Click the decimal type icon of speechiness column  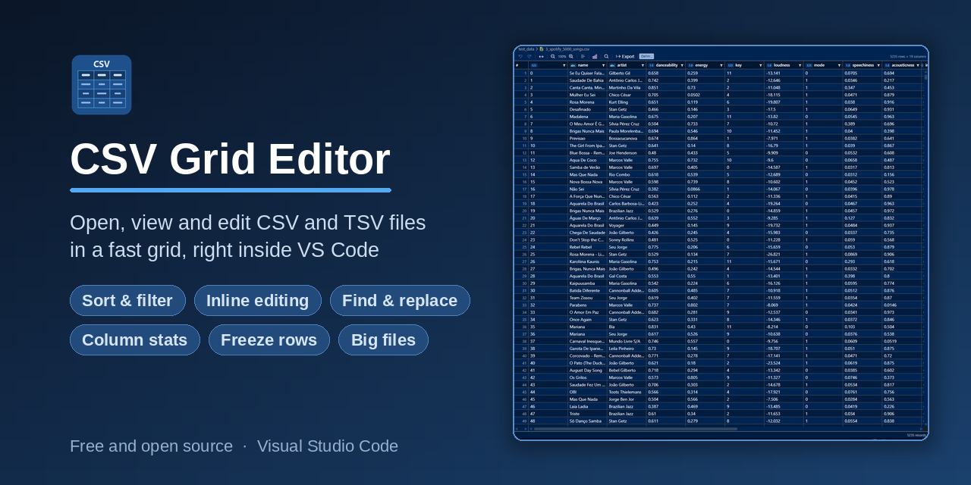(x=848, y=65)
